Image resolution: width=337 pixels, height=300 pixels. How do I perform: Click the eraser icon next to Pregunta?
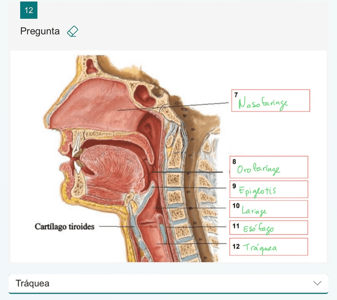tap(72, 31)
